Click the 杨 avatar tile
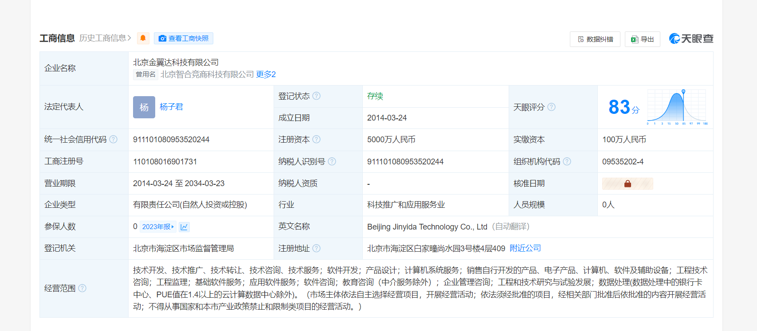The width and height of the screenshot is (757, 331). 144,107
